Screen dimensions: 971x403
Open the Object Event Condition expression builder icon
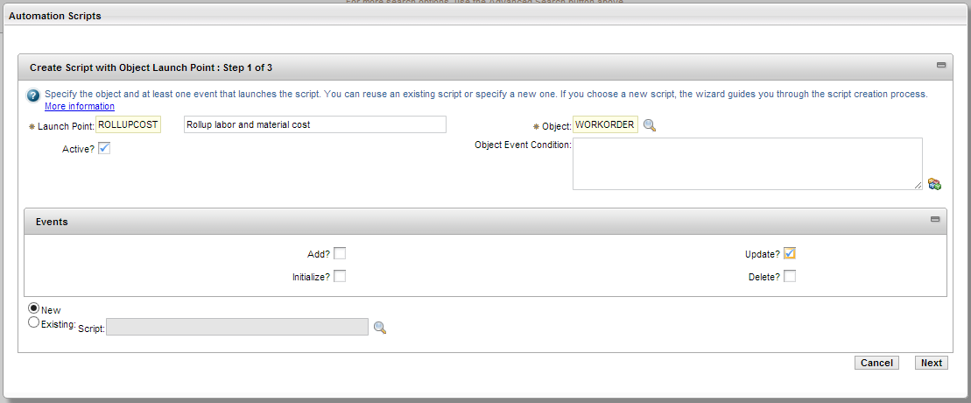pyautogui.click(x=934, y=184)
